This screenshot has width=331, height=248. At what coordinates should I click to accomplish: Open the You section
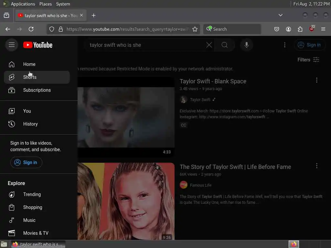pos(37,111)
